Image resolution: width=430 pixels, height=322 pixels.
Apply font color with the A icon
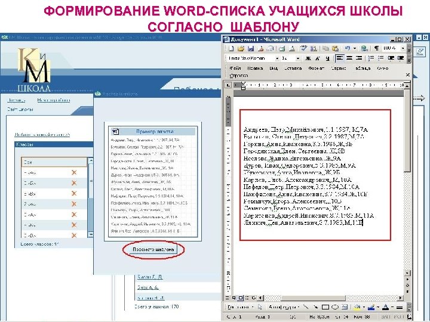(386, 307)
